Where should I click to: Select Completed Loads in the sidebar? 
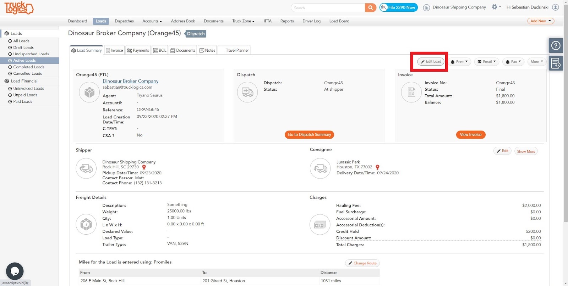[x=29, y=67]
